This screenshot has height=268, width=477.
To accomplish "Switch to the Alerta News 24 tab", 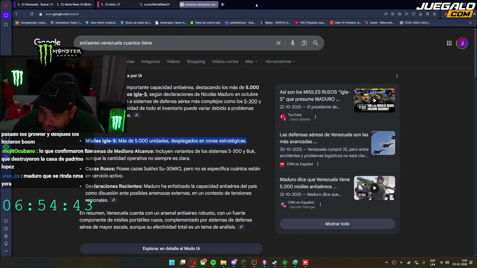I will 74,4.
